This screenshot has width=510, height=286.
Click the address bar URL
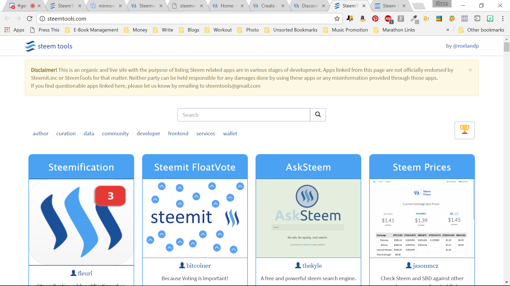[x=67, y=19]
